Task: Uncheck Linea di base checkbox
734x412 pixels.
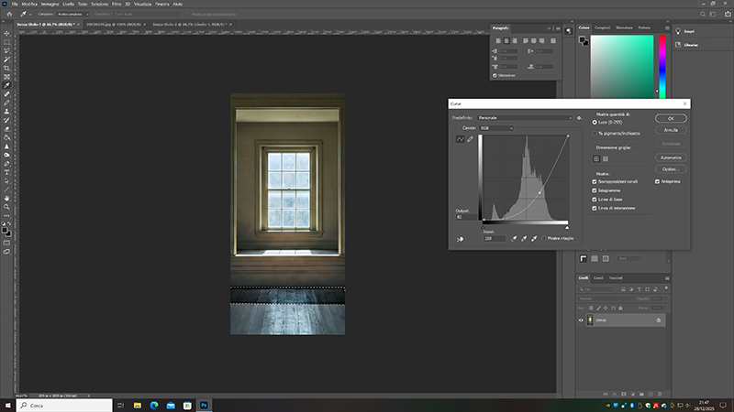Action: tap(595, 200)
